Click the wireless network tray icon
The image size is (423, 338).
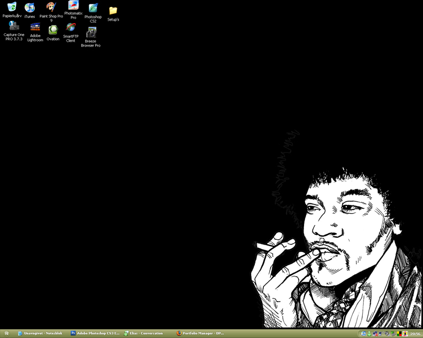coord(381,334)
